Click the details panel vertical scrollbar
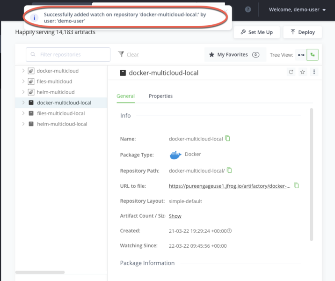The height and width of the screenshot is (281, 335). point(311,175)
